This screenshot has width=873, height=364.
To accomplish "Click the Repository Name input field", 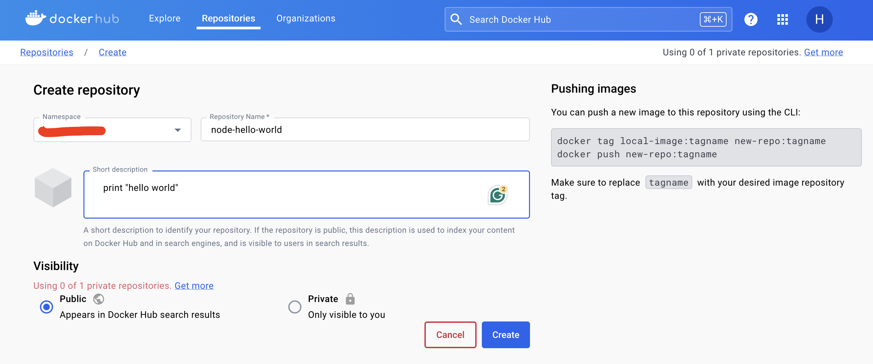I will pos(365,130).
